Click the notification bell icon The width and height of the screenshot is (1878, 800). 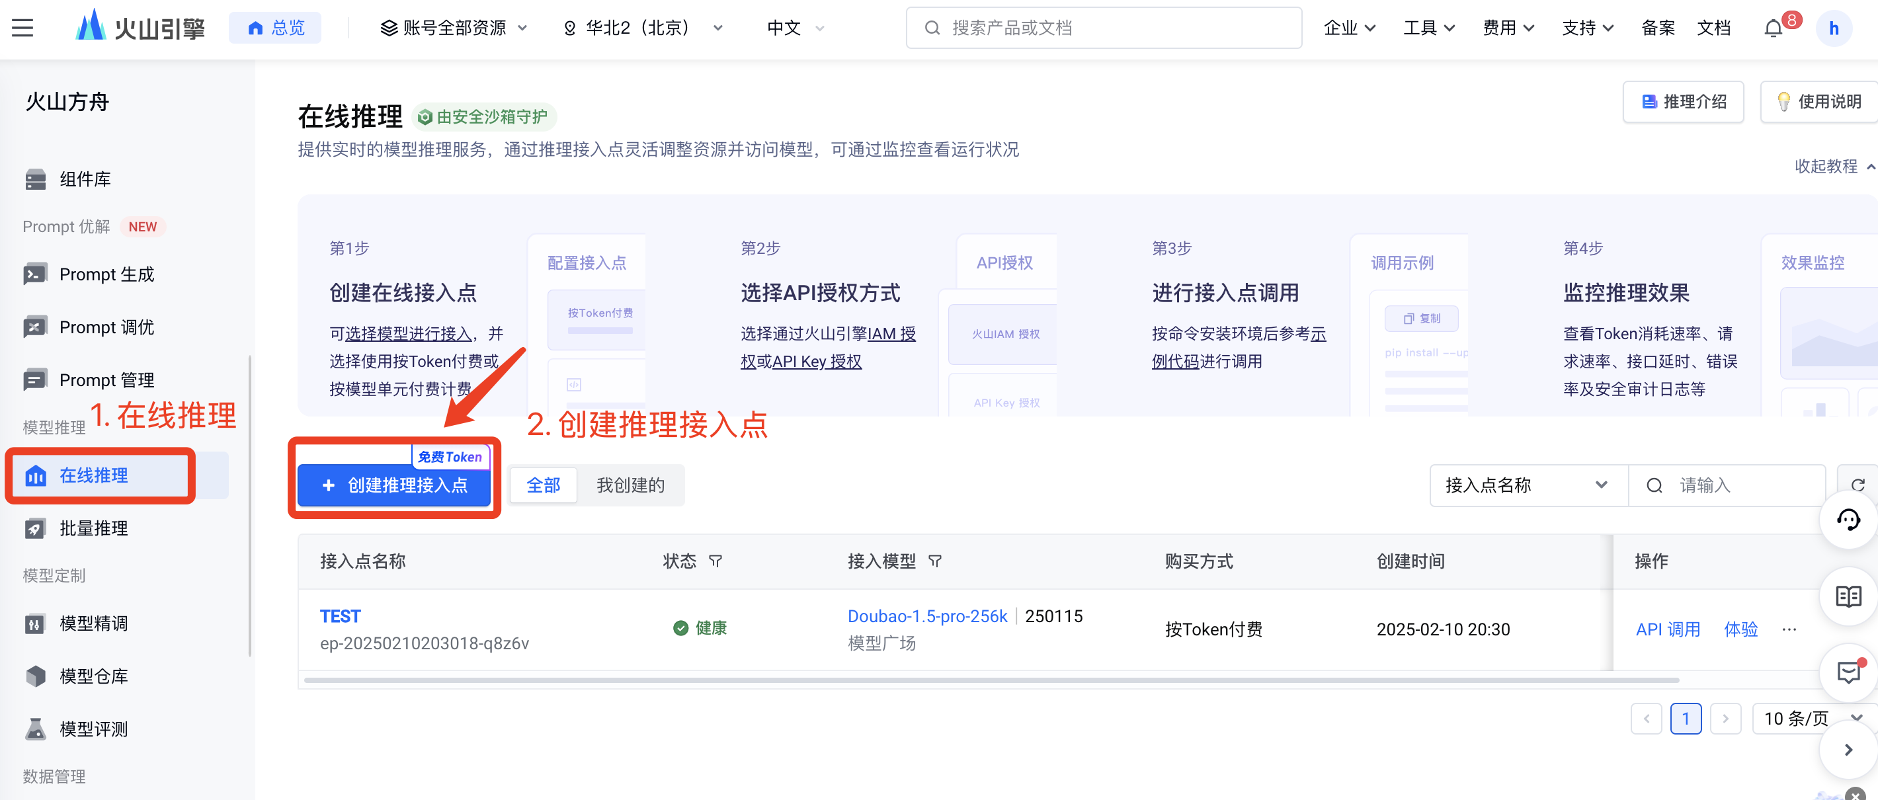click(x=1772, y=28)
